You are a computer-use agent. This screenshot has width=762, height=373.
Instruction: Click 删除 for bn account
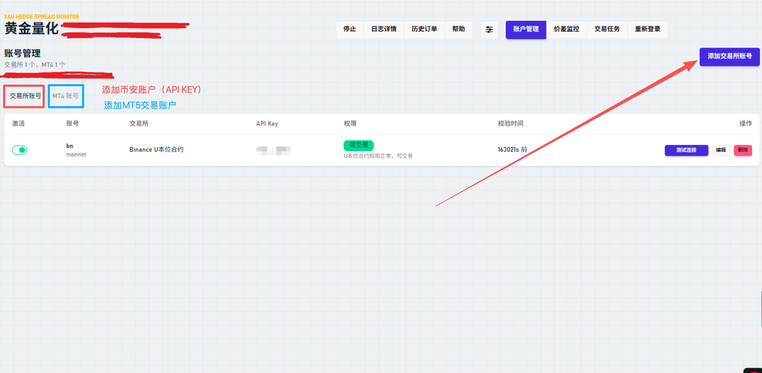tap(743, 150)
